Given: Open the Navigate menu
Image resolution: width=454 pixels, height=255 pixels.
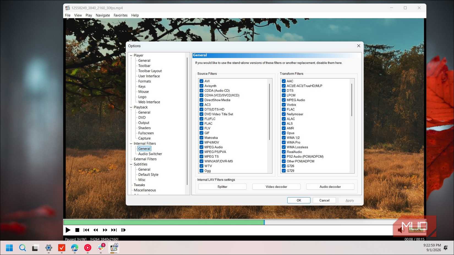Looking at the screenshot, I should [x=103, y=15].
